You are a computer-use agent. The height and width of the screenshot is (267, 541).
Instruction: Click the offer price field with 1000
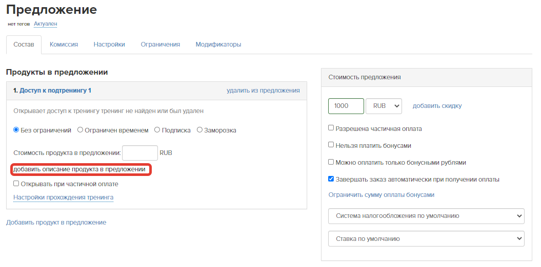click(346, 106)
